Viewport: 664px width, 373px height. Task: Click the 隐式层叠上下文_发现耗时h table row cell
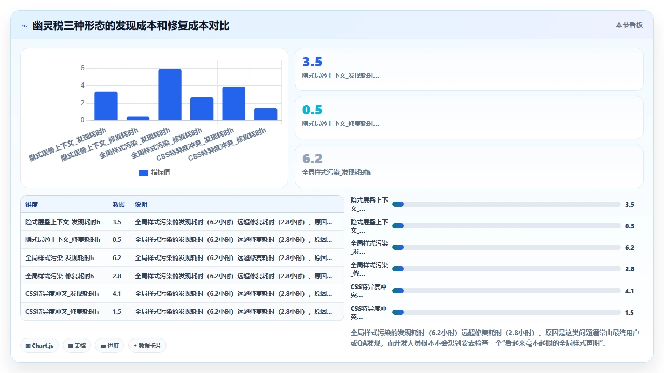click(x=63, y=222)
